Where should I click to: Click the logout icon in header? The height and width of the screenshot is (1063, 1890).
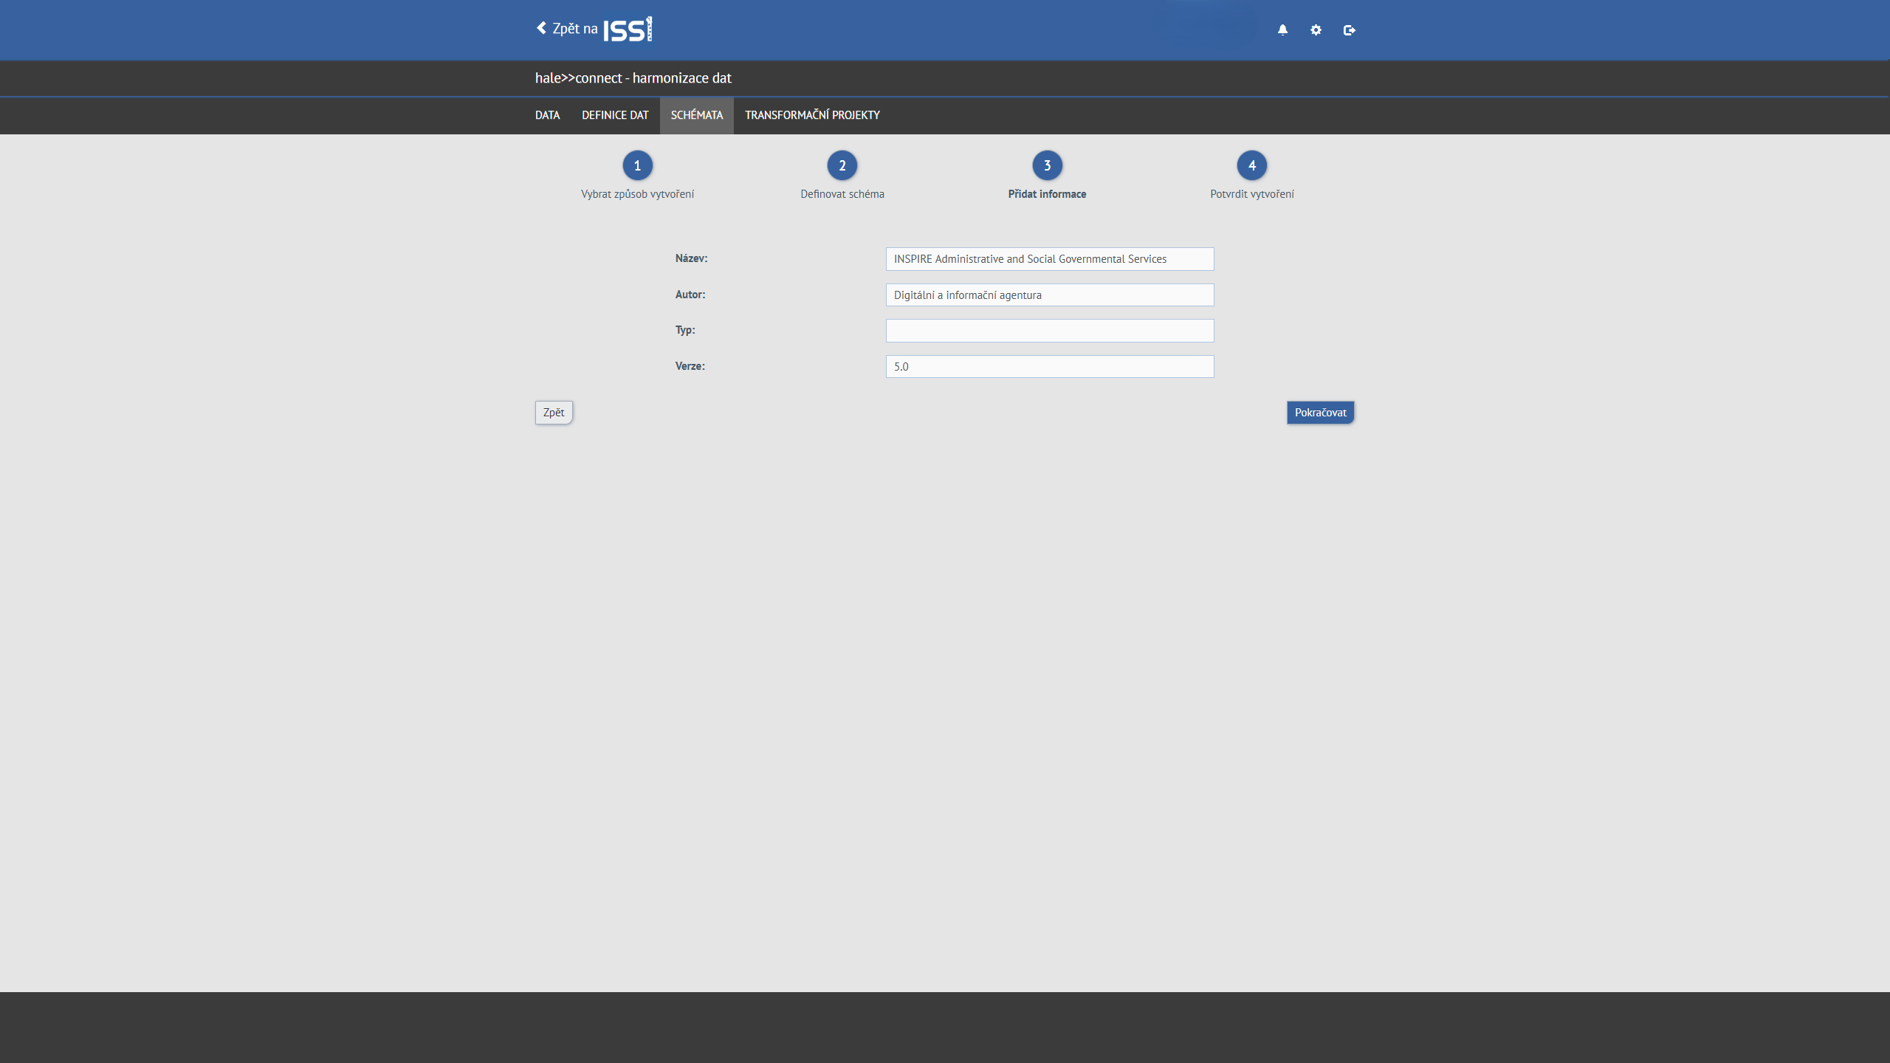tap(1349, 30)
